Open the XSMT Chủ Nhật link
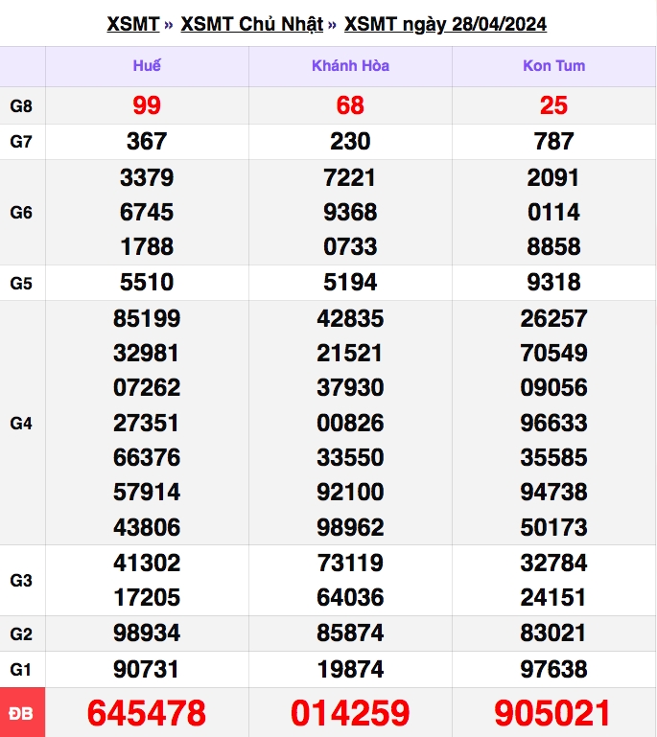This screenshot has width=657, height=737. click(252, 25)
